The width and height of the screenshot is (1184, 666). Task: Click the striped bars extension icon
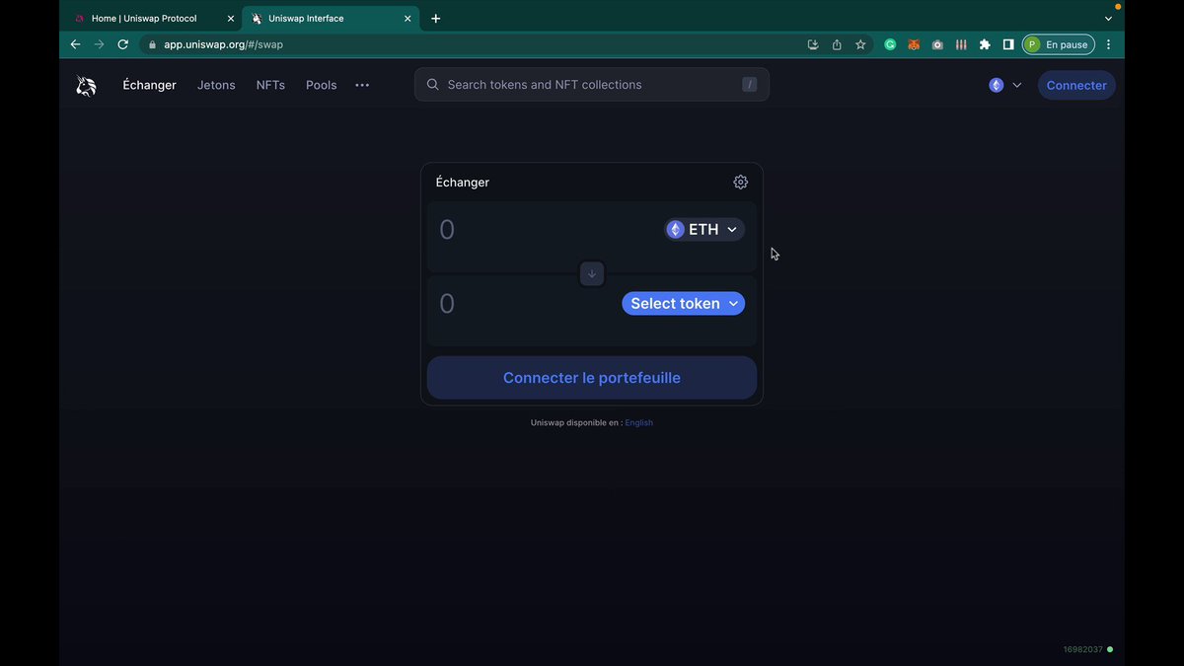pyautogui.click(x=961, y=44)
